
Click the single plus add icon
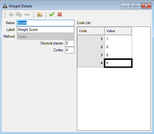pos(11,15)
